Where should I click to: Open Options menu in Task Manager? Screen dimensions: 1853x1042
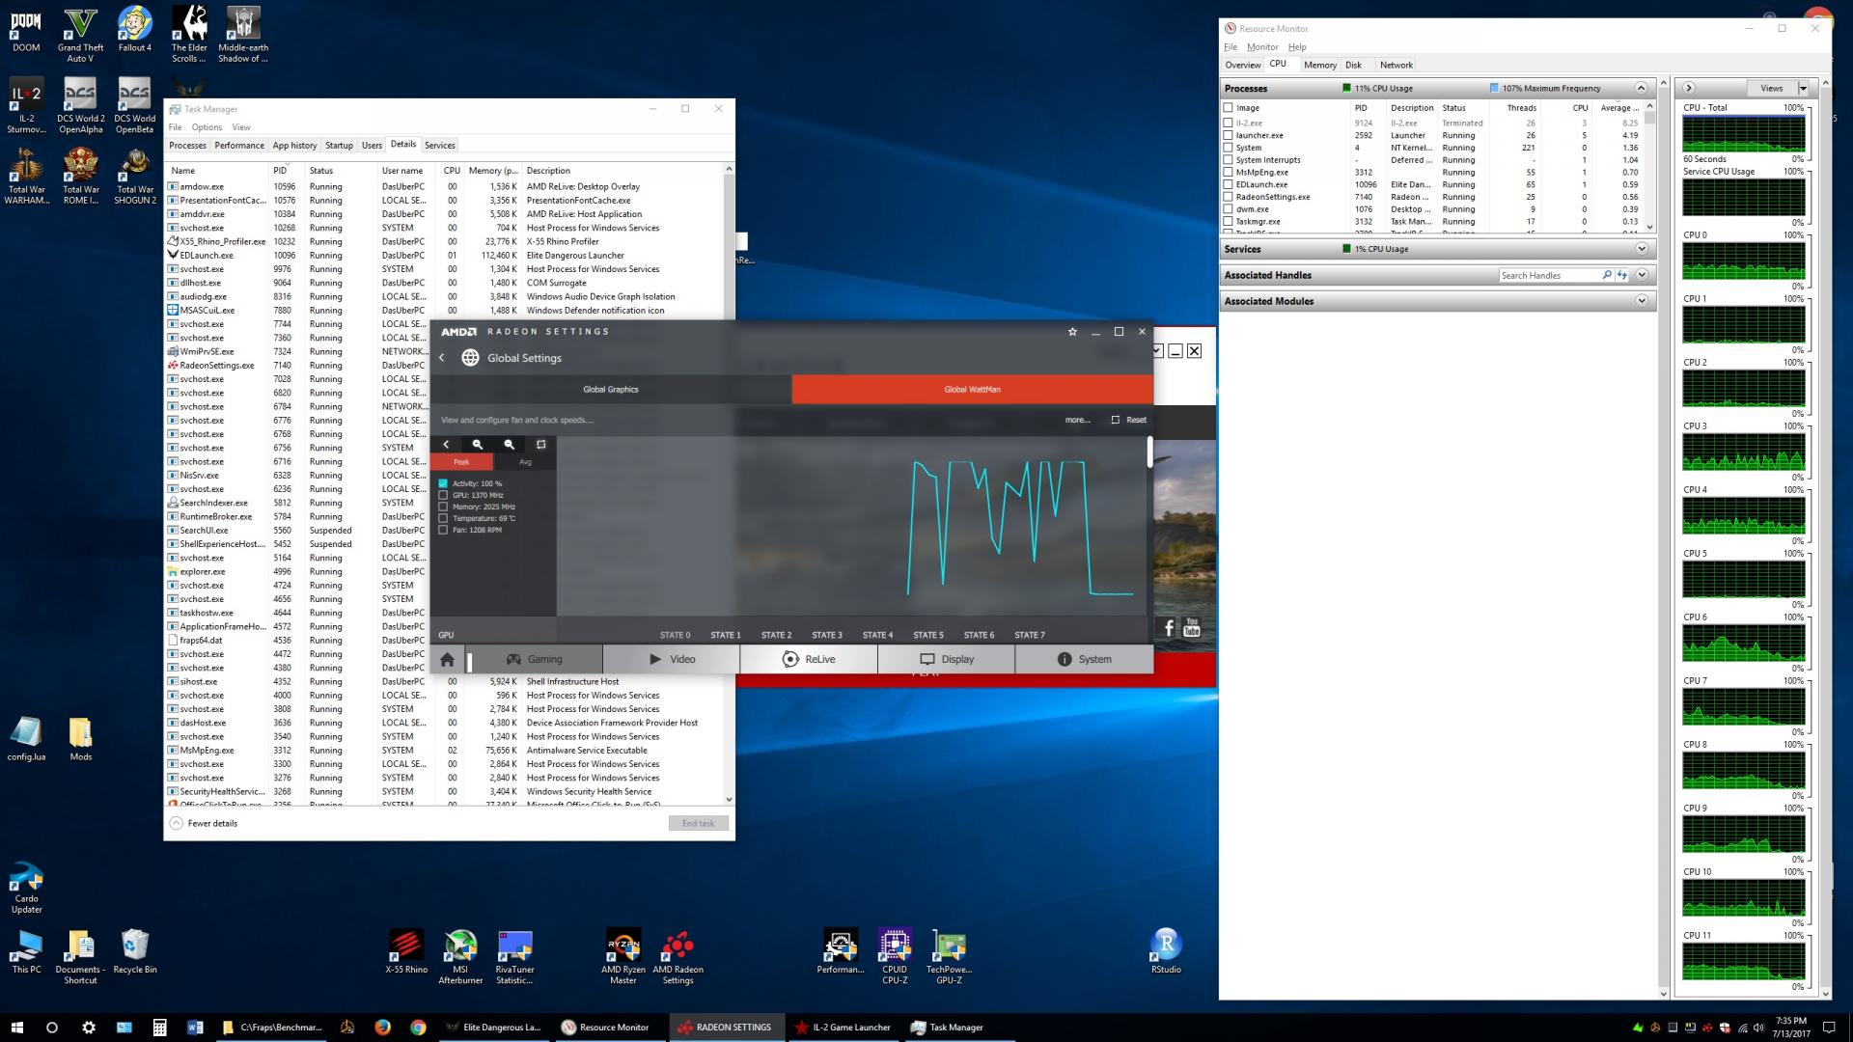tap(207, 127)
